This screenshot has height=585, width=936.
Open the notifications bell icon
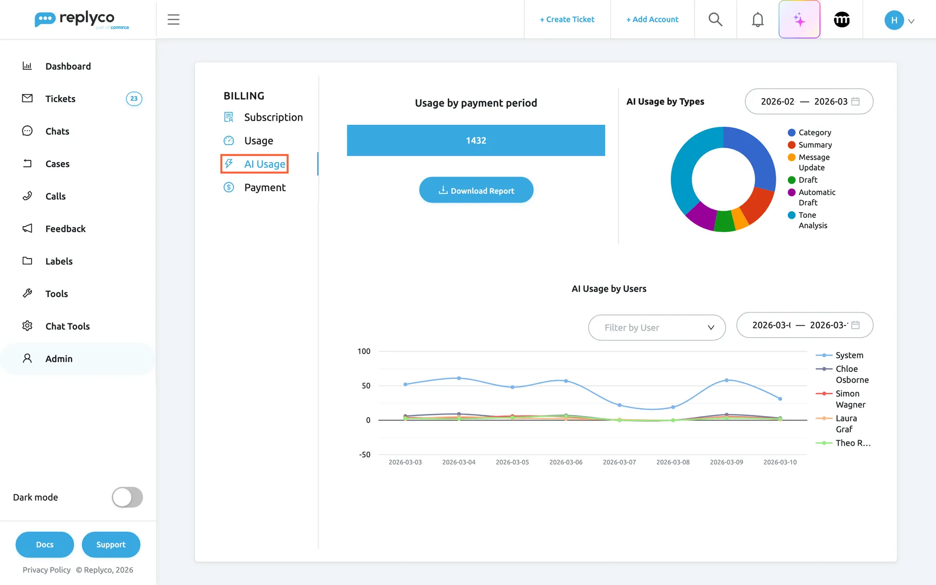point(758,20)
